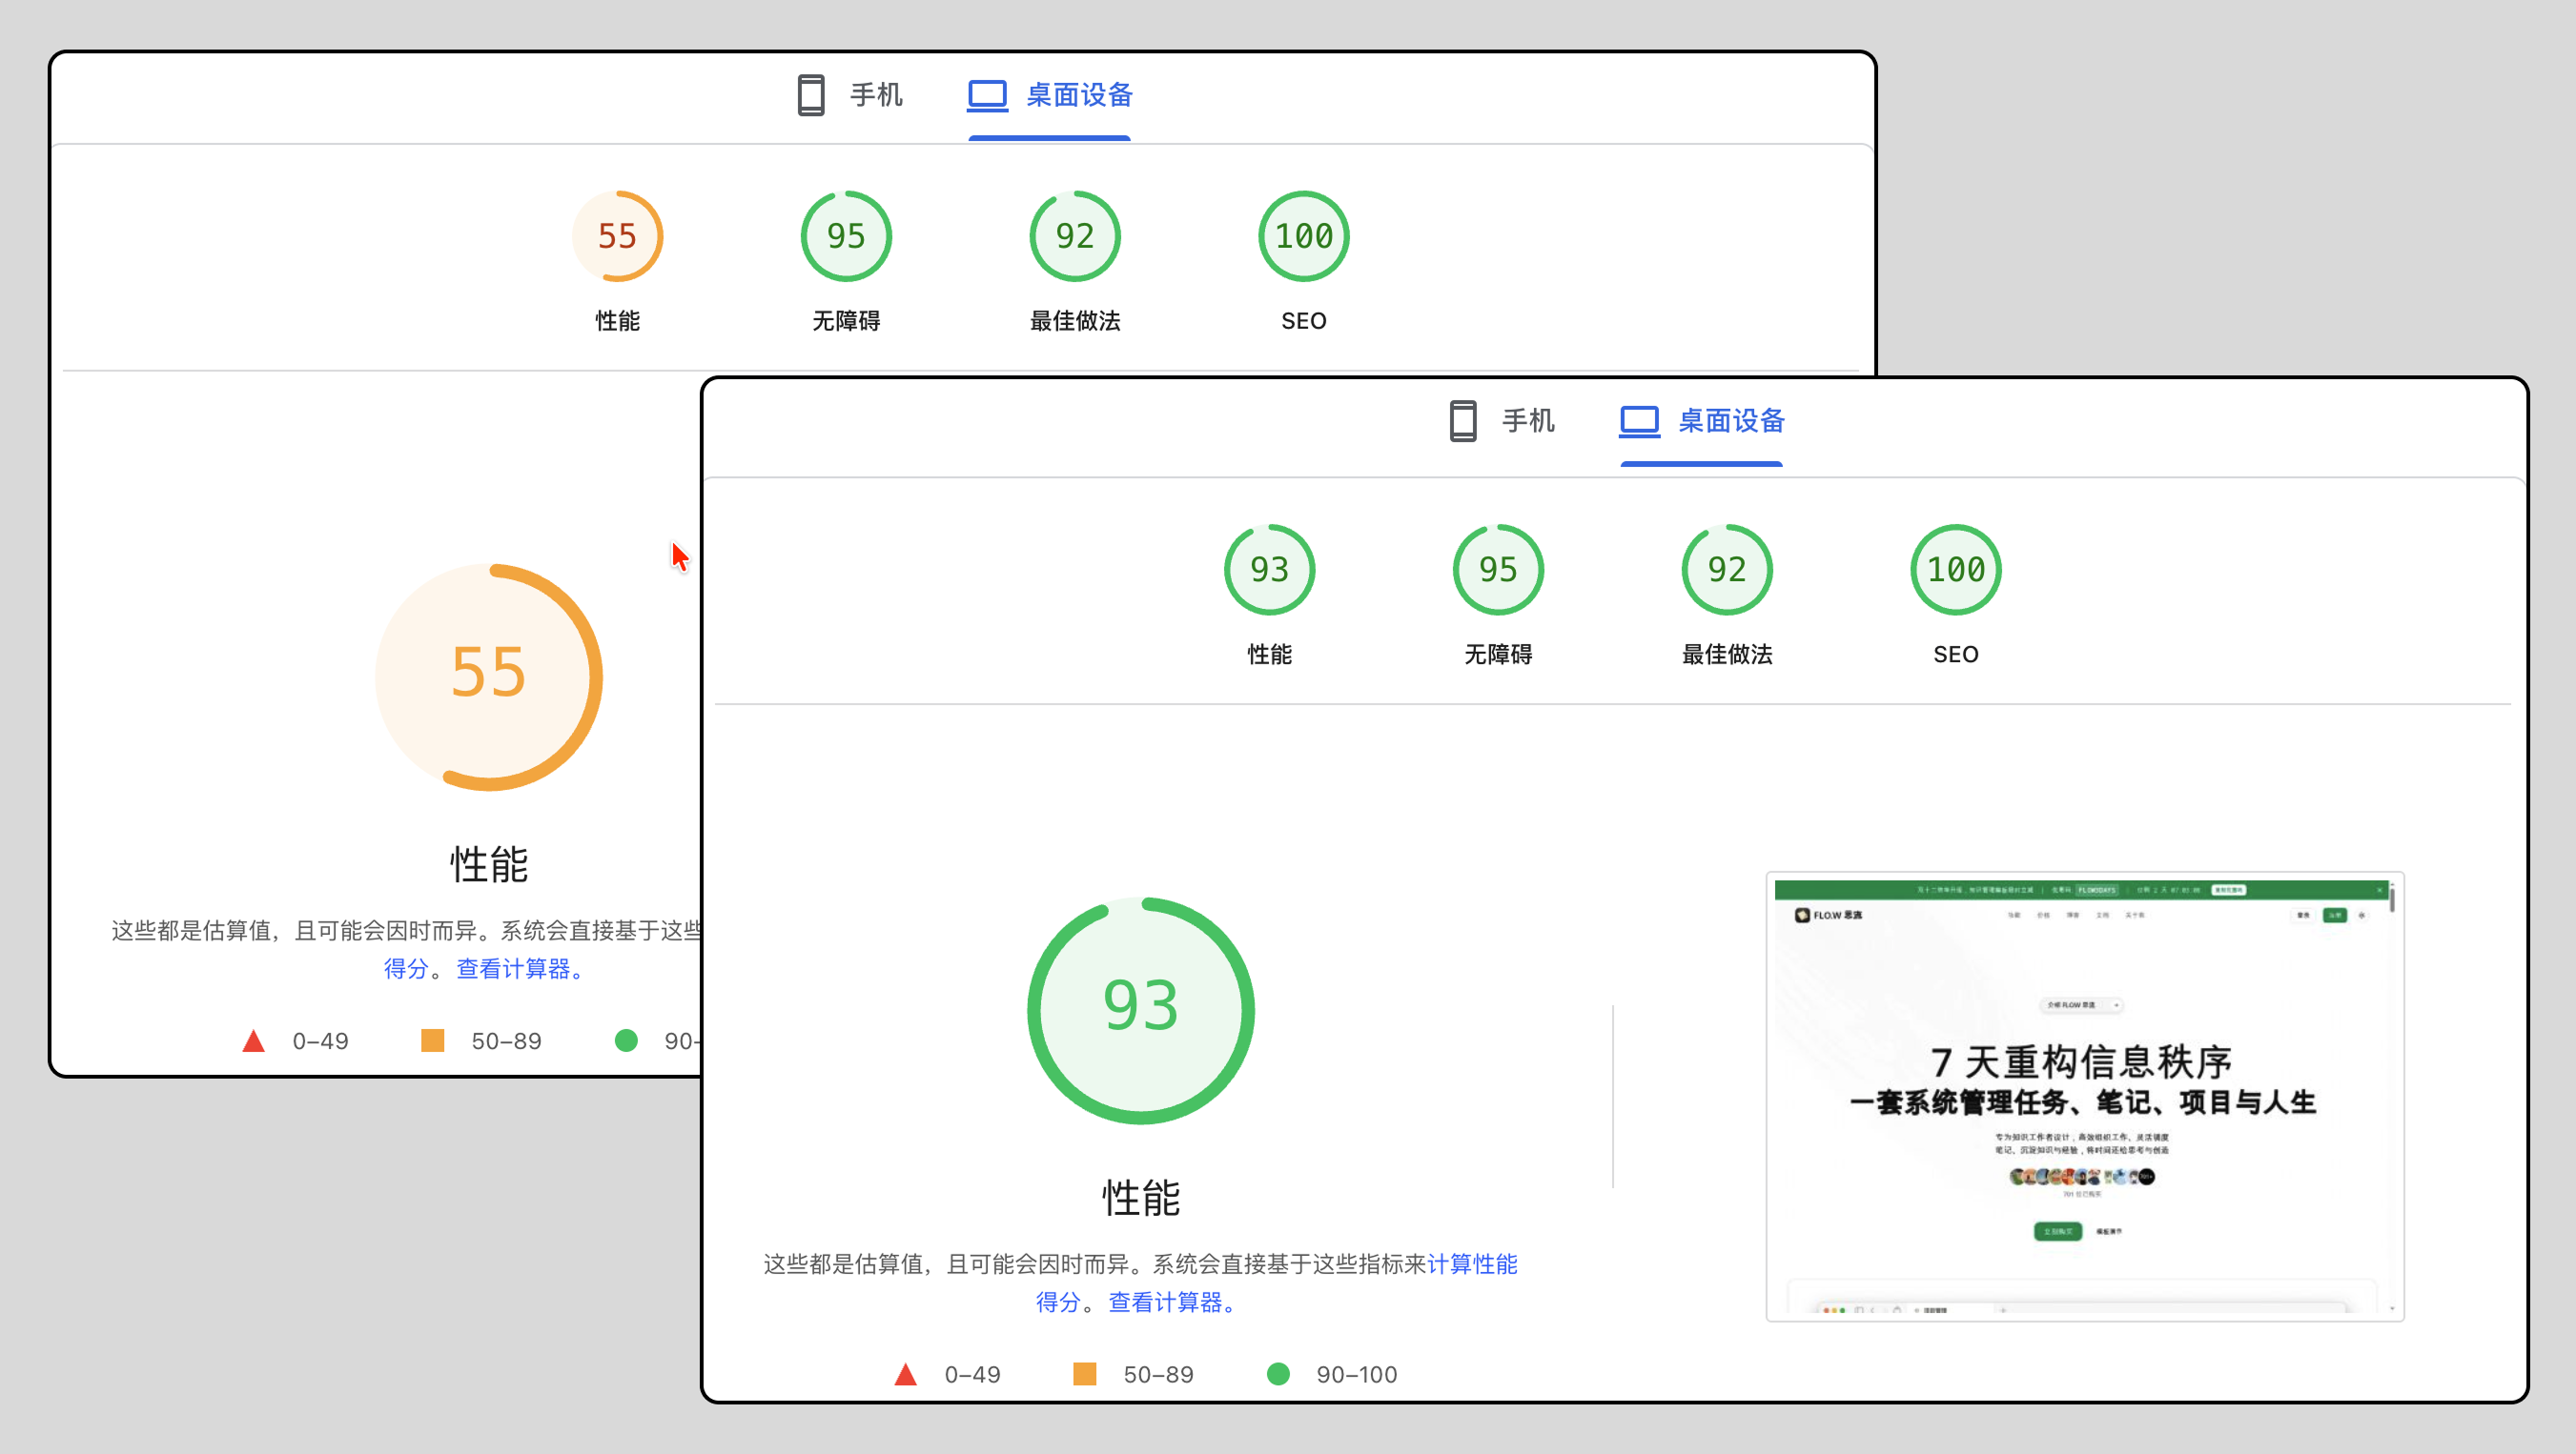Click the 100 SEO gauge in back panel
2576x1454 pixels.
click(x=1303, y=237)
